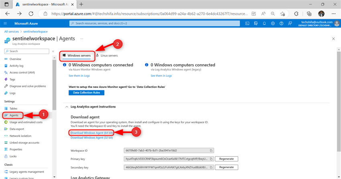This screenshot has height=179, width=341.
Task: Collapse Log Analytics agent instructions section
Action: coord(67,107)
